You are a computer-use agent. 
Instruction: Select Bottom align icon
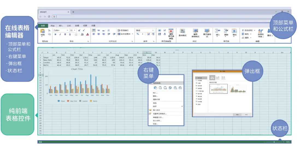103,30
